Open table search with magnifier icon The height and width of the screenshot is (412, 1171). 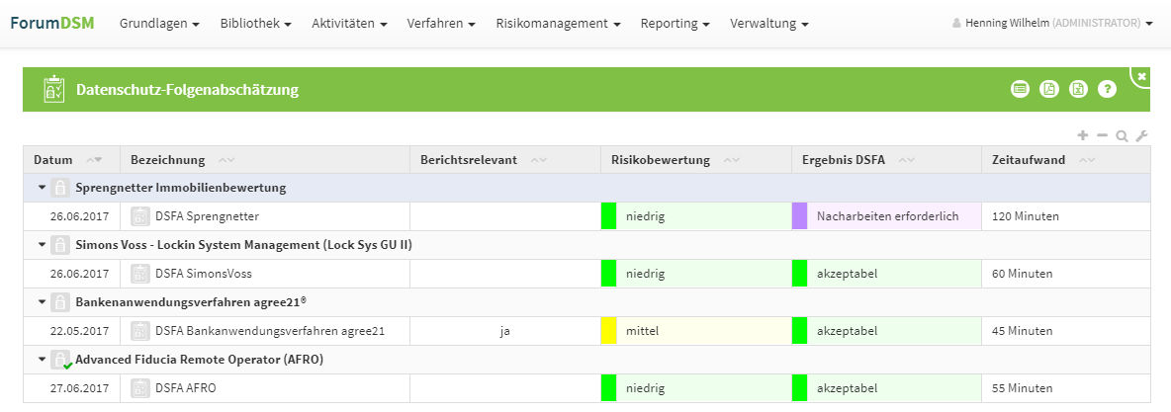click(x=1122, y=136)
